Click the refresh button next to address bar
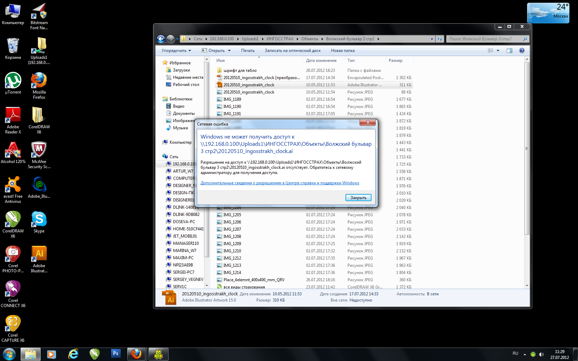 coord(440,39)
